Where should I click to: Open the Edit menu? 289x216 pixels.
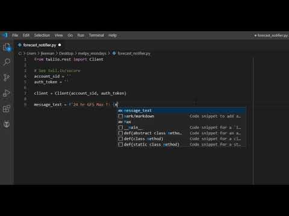coord(26,35)
